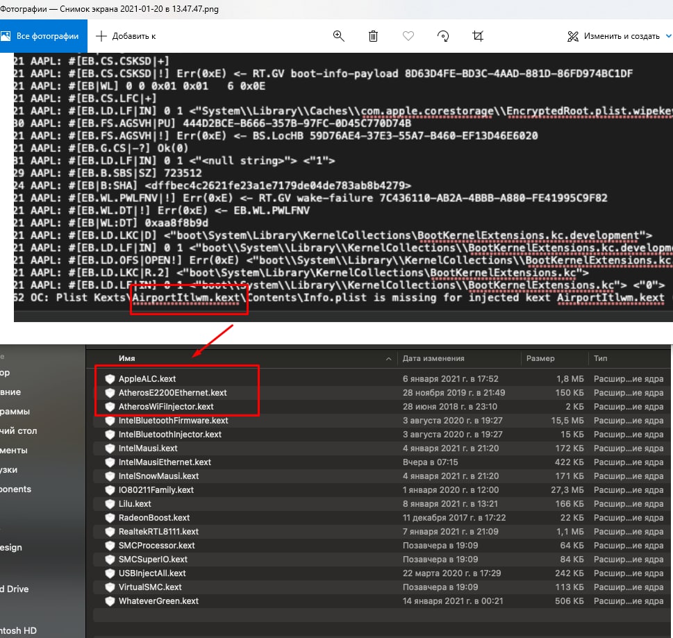This screenshot has height=638, width=673.
Task: Click the "Все фотографии" button
Action: pos(43,36)
